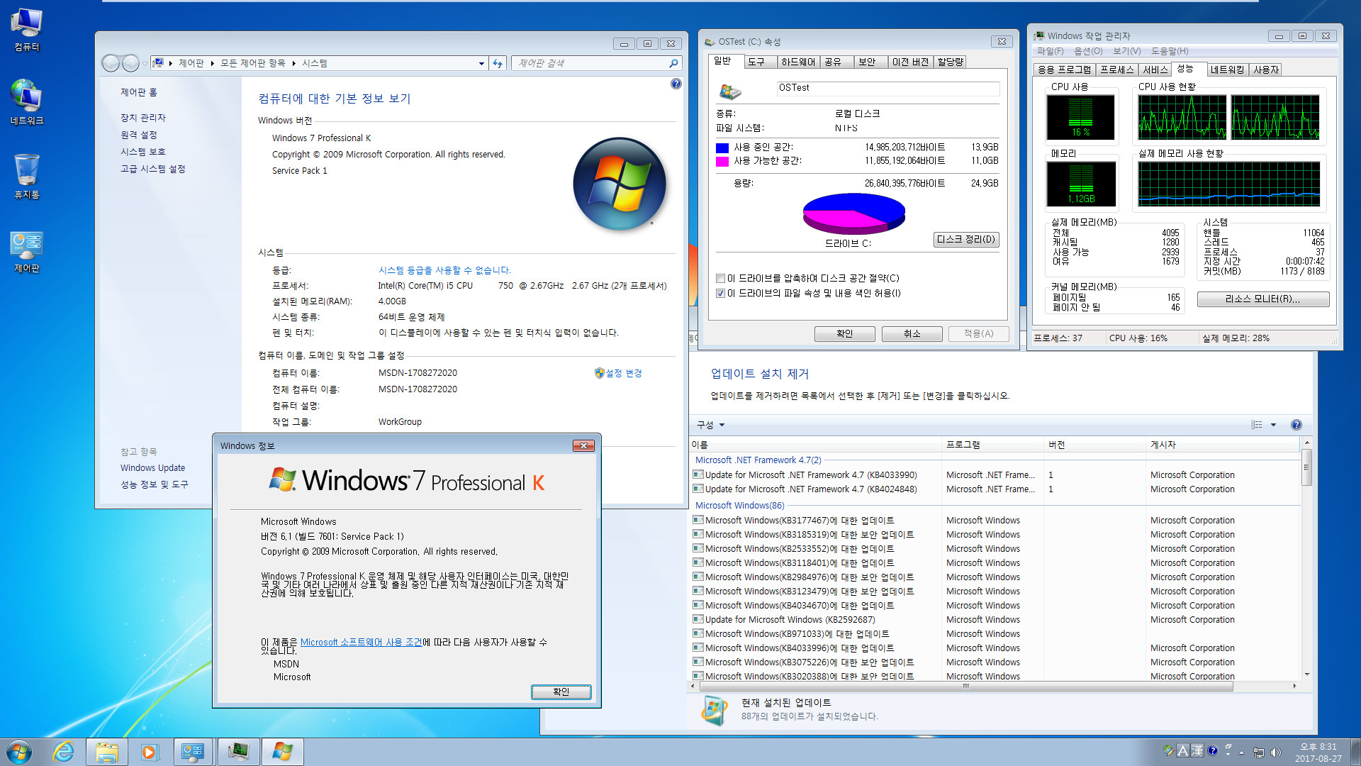Image resolution: width=1361 pixels, height=766 pixels.
Task: Collapse the Microsoft Windows(86) group
Action: 739,505
